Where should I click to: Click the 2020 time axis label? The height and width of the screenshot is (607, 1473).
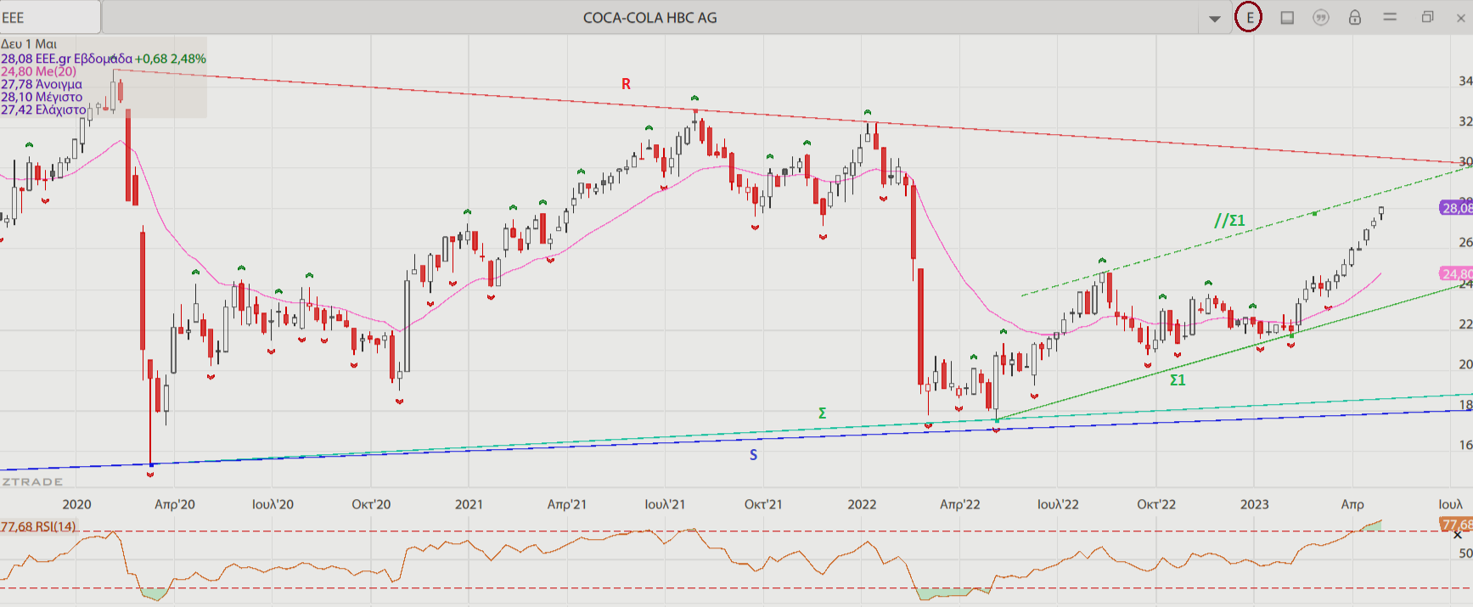[76, 504]
